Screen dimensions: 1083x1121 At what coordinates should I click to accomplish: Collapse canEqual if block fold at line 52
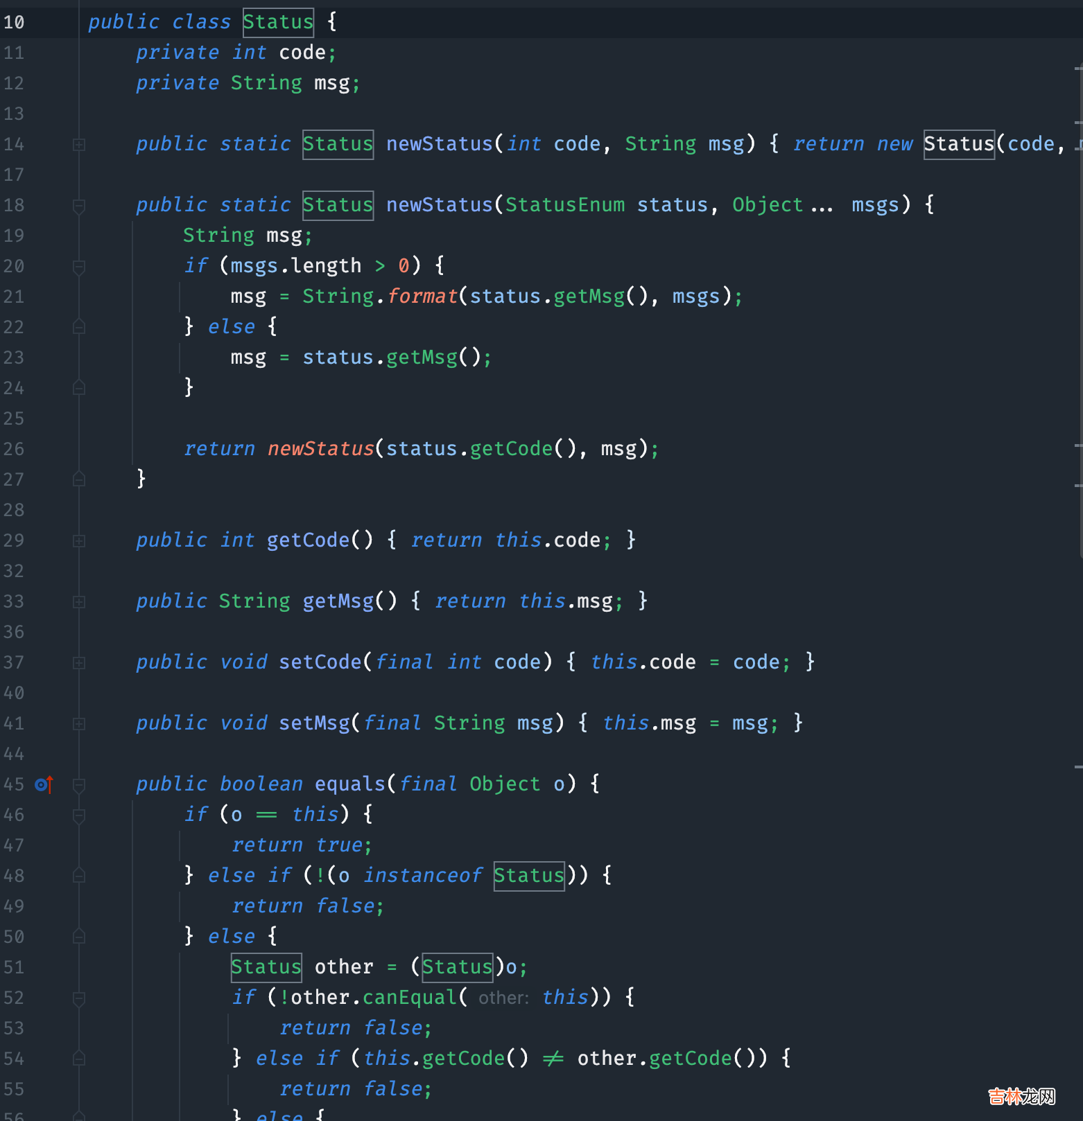click(79, 998)
